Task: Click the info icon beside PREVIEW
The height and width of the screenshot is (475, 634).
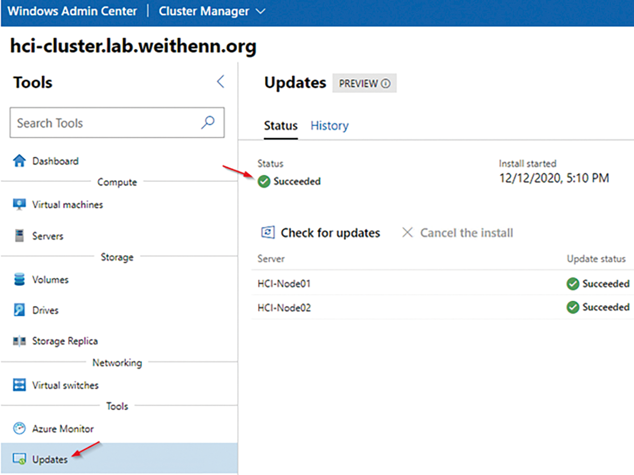Action: coord(386,84)
